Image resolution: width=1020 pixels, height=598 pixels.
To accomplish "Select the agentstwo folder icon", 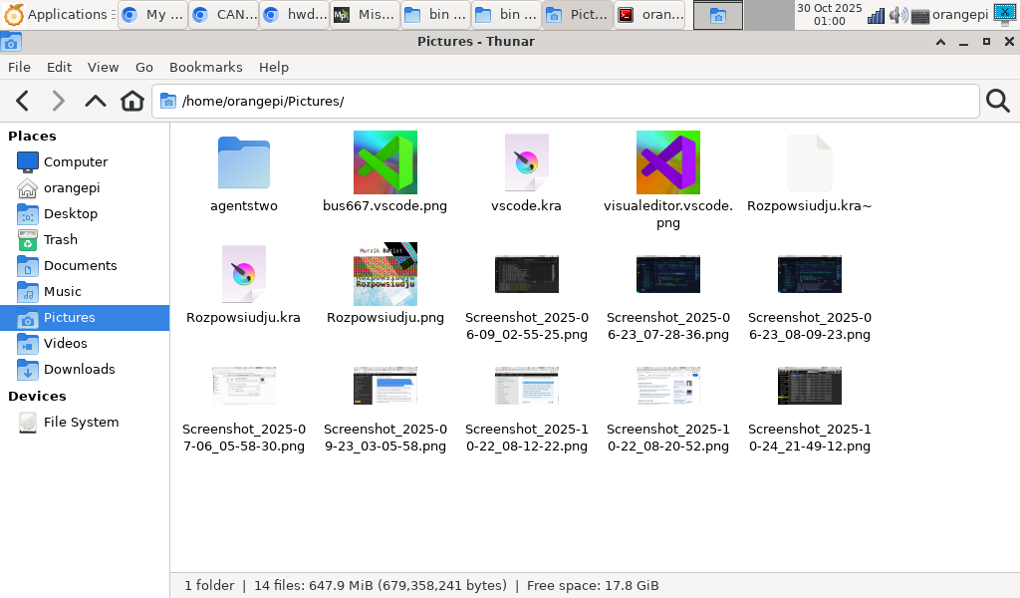I will coord(244,162).
